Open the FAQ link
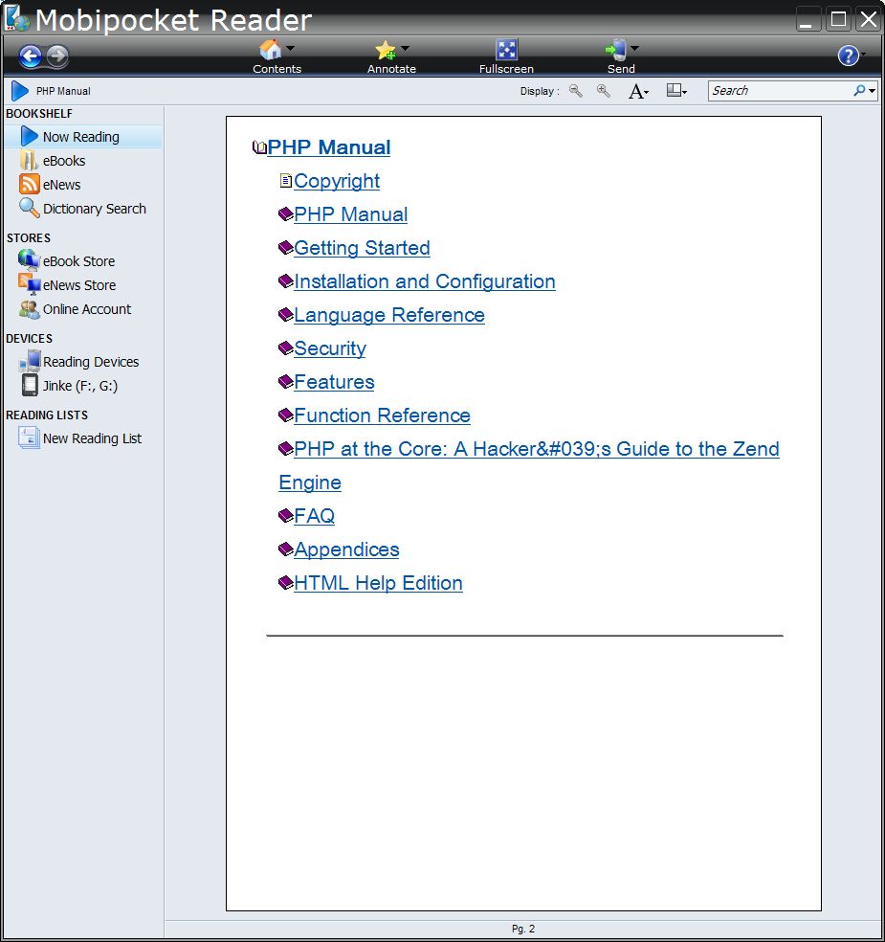 [x=314, y=516]
